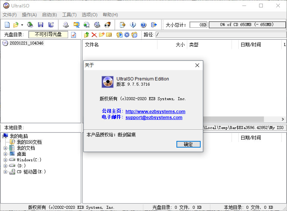Click the Register/order icon
Viewport: 287px width, 211px height.
click(122, 24)
